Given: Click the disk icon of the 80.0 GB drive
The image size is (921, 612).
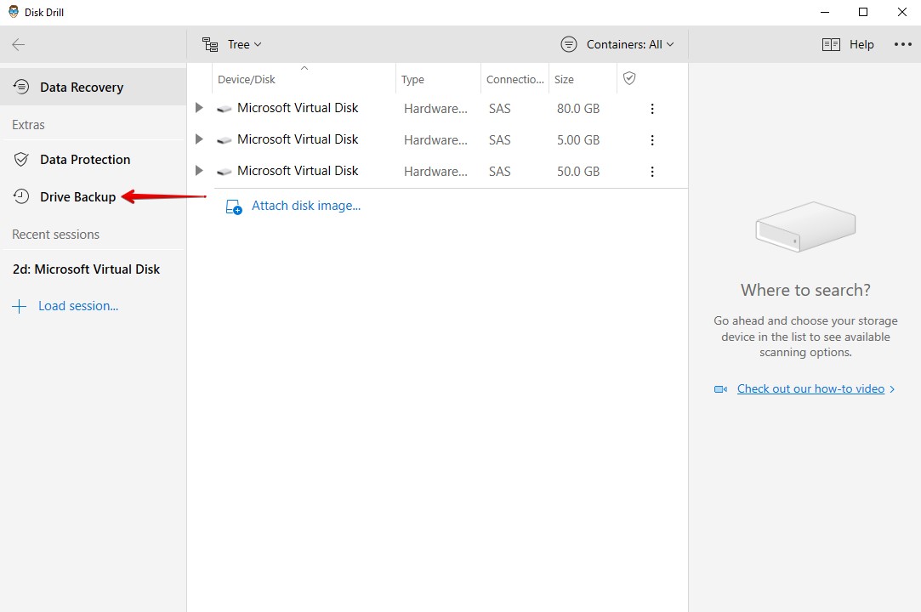Looking at the screenshot, I should pos(224,109).
